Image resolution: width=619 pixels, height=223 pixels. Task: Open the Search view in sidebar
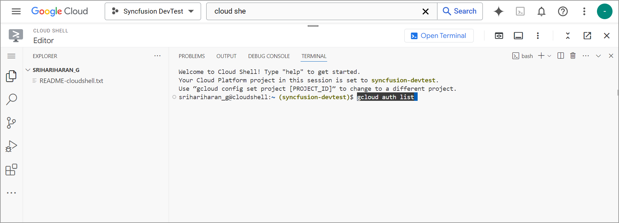click(11, 100)
